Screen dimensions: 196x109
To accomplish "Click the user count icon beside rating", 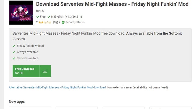I will [x=57, y=22].
